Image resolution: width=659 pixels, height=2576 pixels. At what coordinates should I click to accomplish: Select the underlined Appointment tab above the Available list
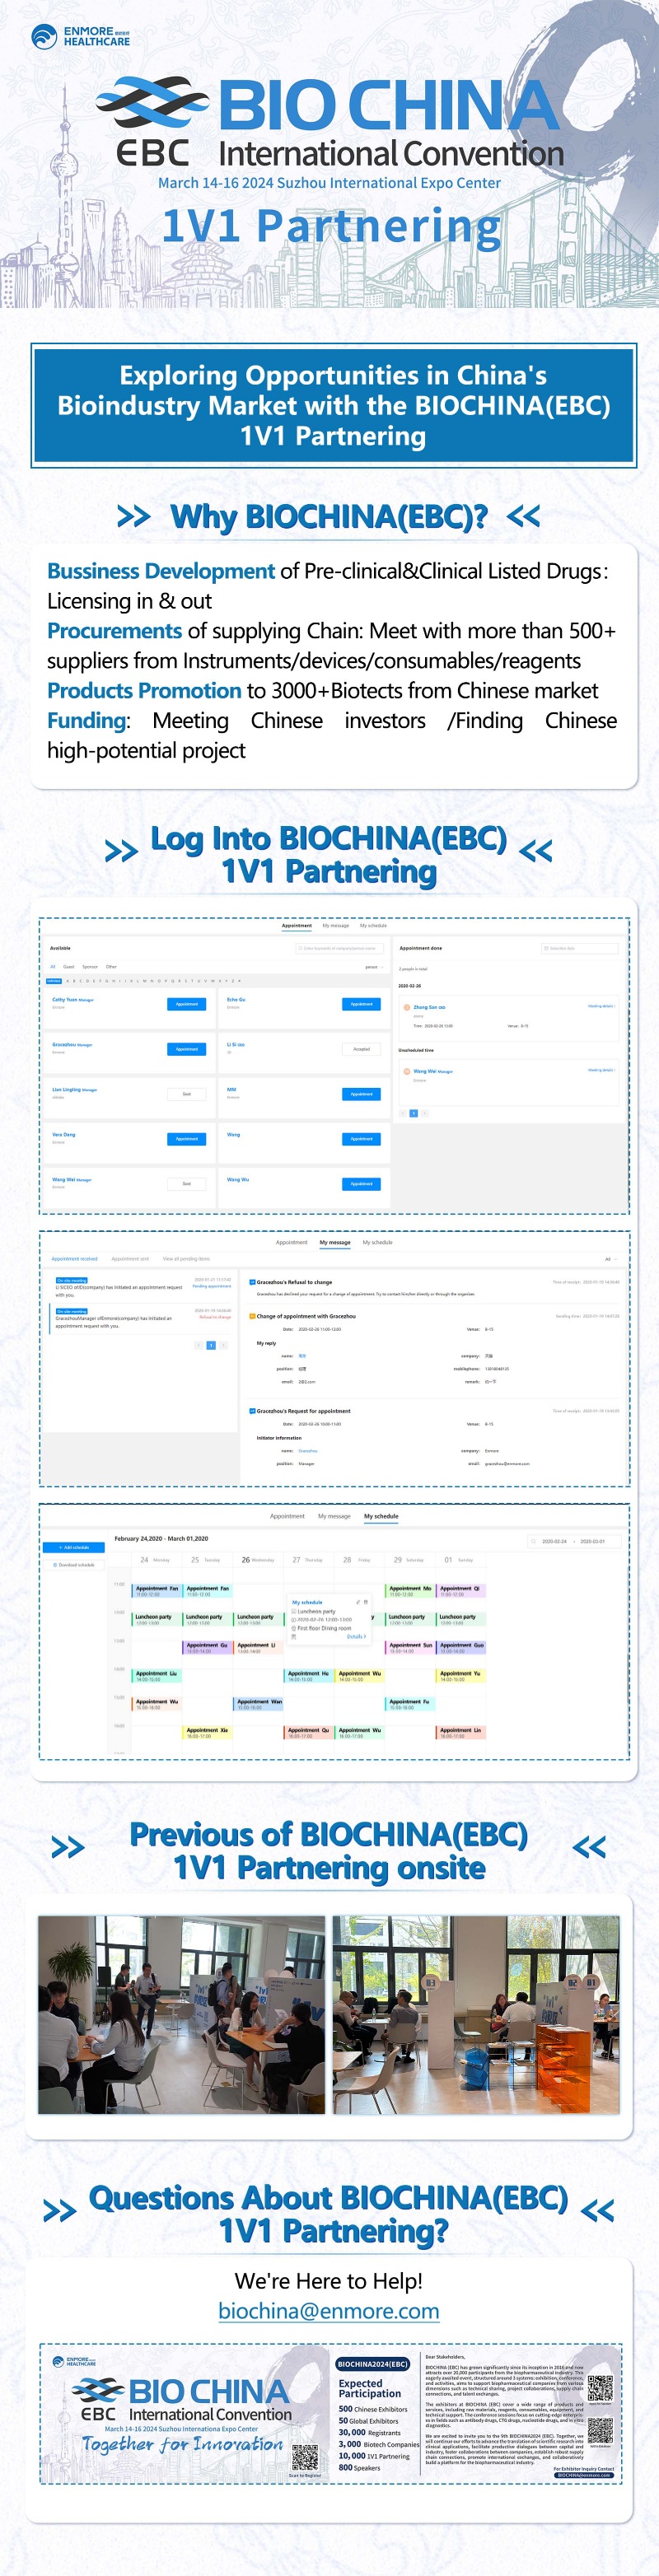[x=297, y=925]
